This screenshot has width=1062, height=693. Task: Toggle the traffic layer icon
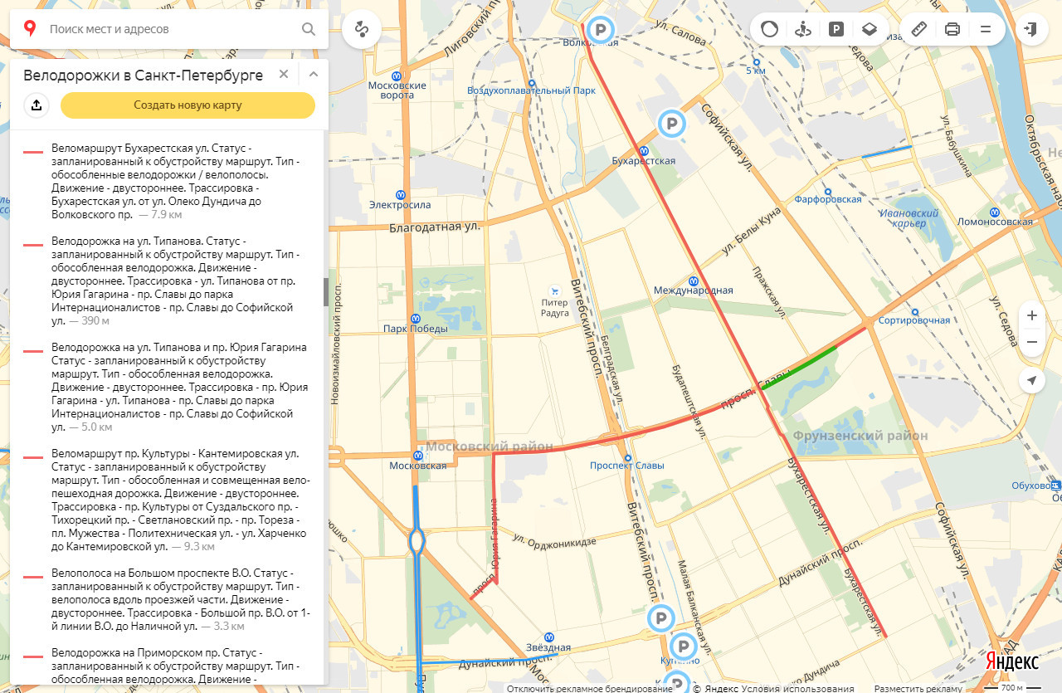pos(770,29)
